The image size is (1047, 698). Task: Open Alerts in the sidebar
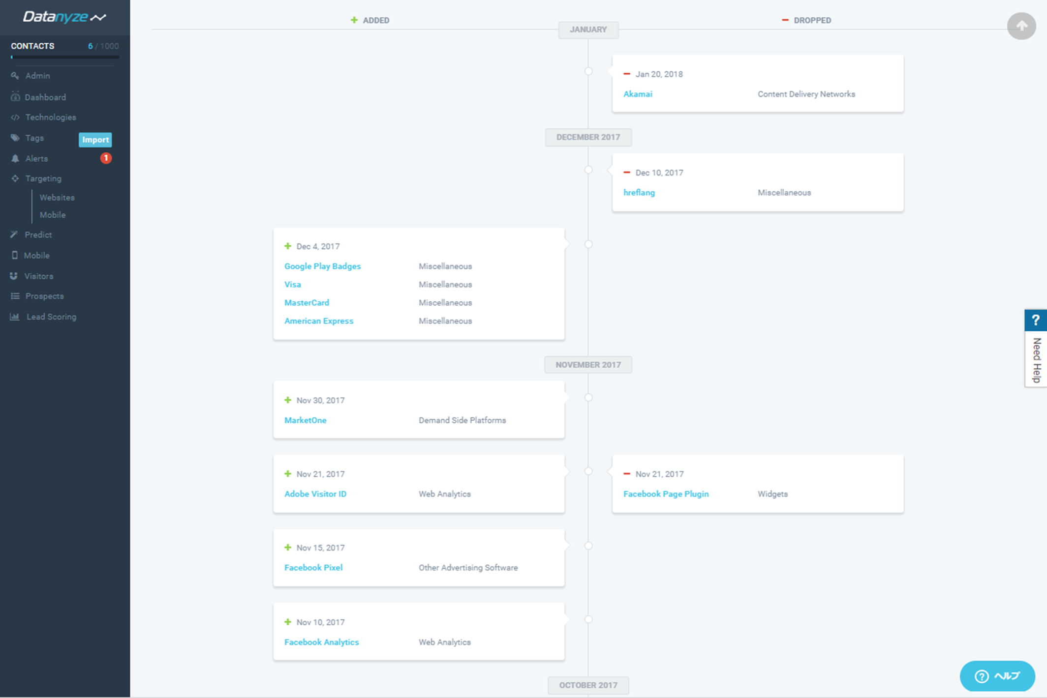(36, 159)
